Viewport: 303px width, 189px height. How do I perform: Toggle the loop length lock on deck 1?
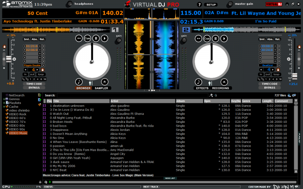pos(43,70)
